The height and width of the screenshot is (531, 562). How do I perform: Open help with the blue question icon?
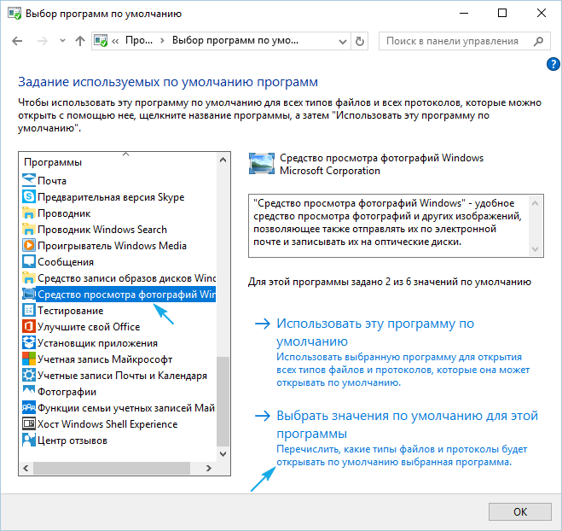pyautogui.click(x=553, y=65)
